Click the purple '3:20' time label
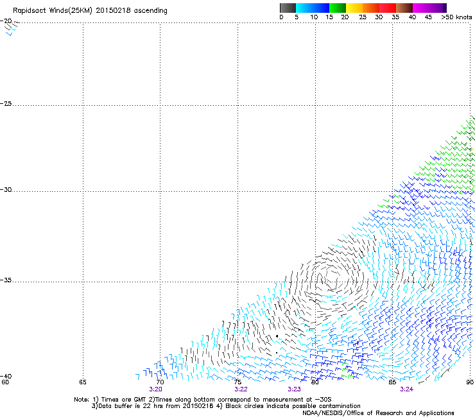The height and width of the screenshot is (417, 475). (x=155, y=389)
